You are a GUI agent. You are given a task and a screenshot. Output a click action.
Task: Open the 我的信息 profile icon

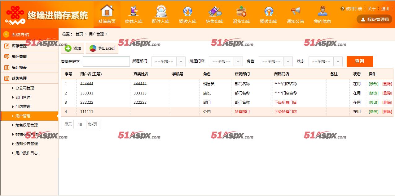click(x=322, y=12)
